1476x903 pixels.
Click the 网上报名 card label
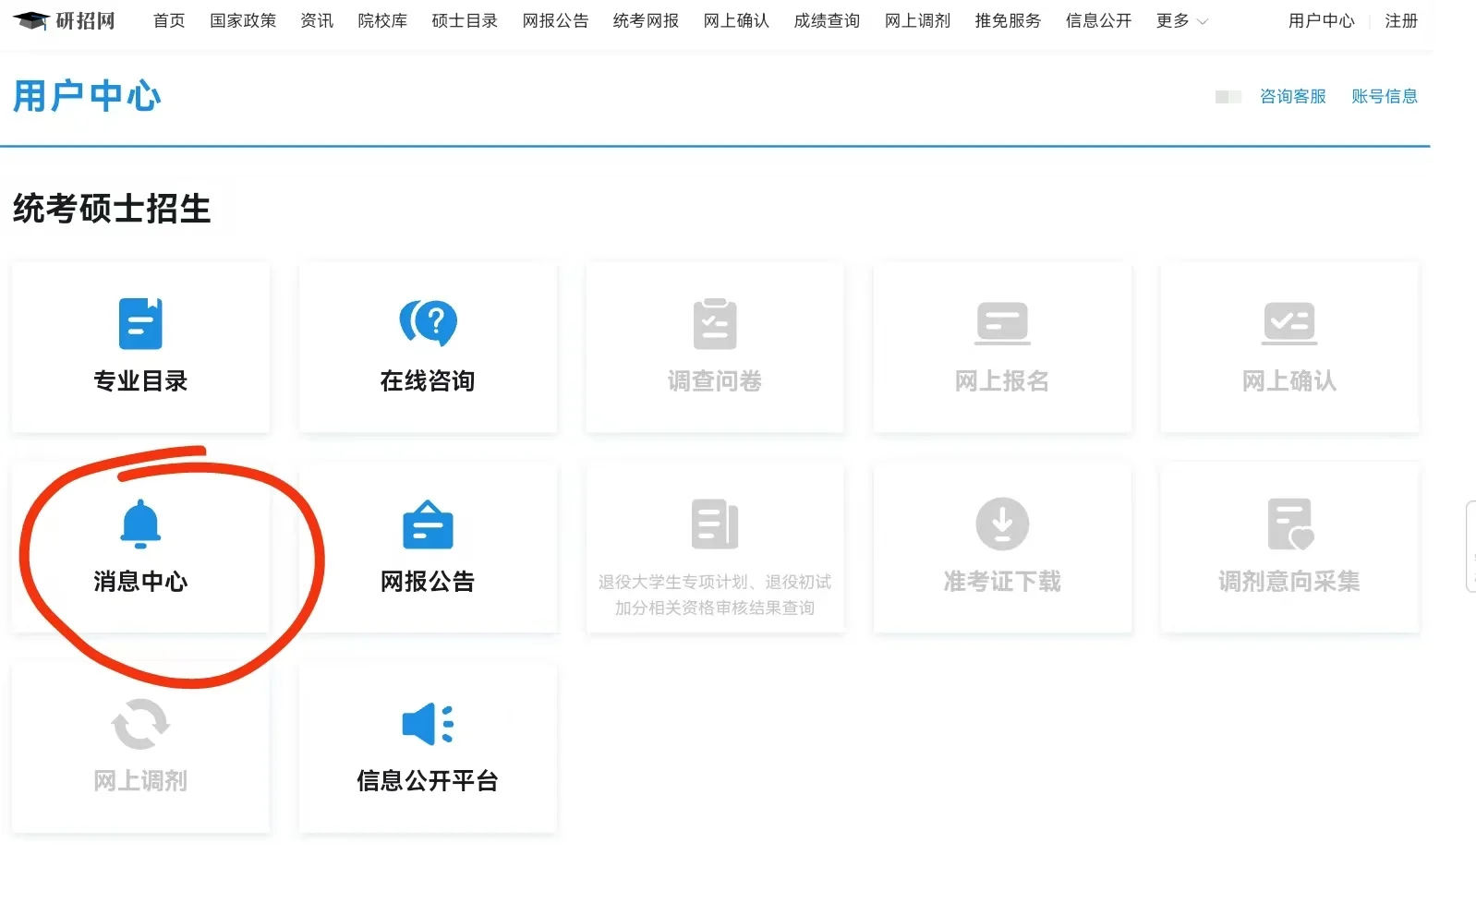(1002, 380)
